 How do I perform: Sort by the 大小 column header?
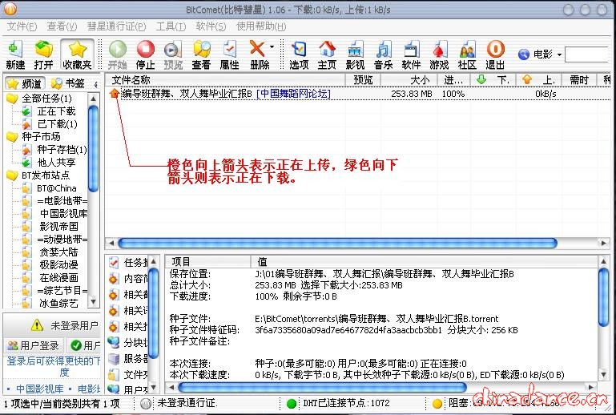[x=409, y=80]
